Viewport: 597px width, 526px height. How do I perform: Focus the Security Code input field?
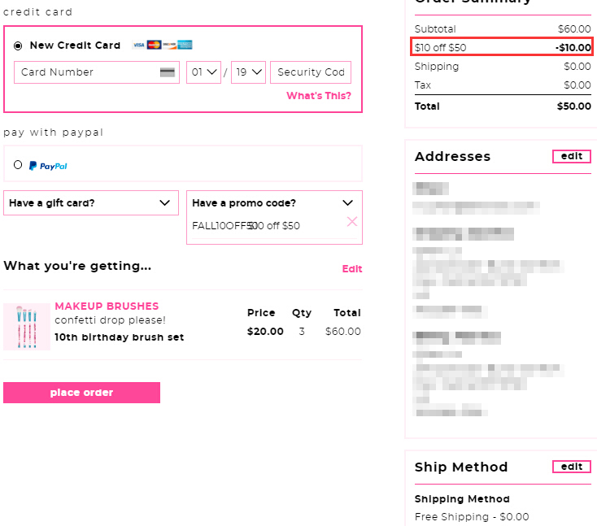coord(311,72)
